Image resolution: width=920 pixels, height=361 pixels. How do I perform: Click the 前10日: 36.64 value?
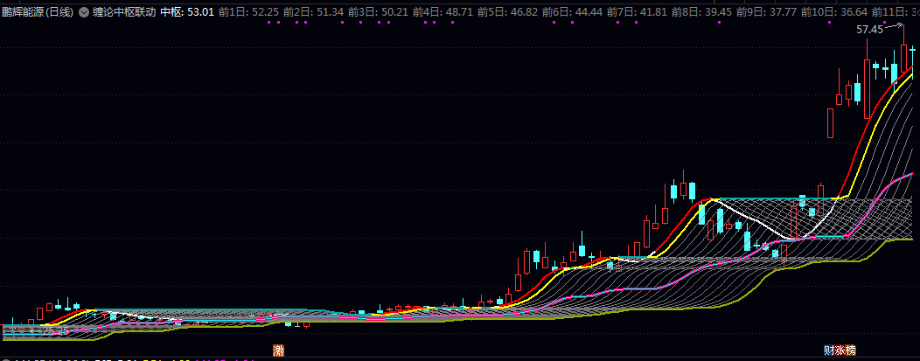pyautogui.click(x=833, y=11)
